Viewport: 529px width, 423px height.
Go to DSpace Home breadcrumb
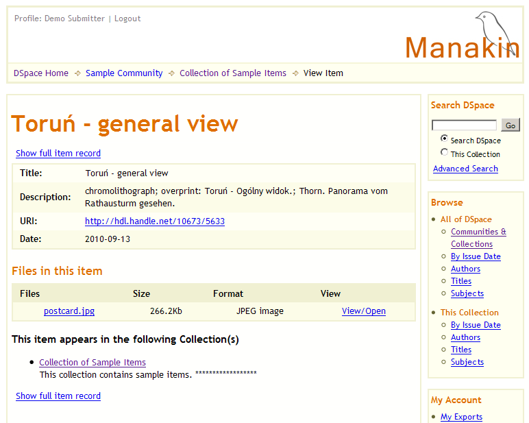(x=41, y=73)
